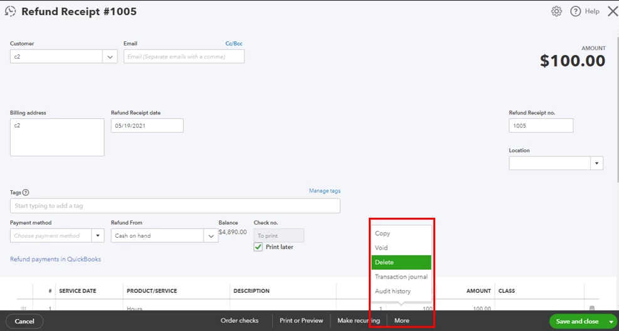Screen dimensions: 619x331
Task: Click the CLASS column header
Action: (507, 291)
